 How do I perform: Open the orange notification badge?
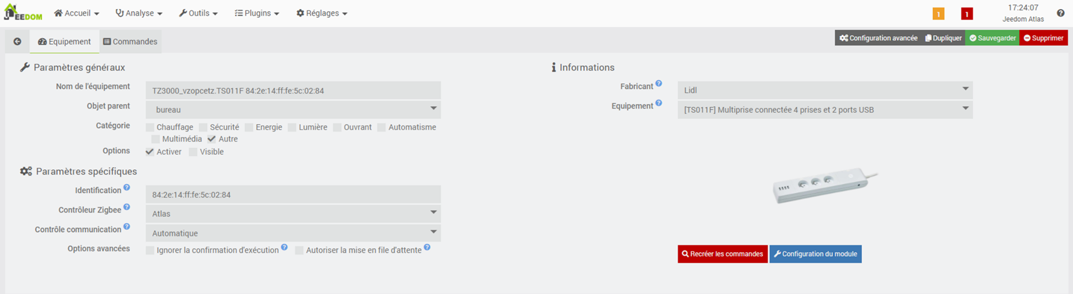938,14
